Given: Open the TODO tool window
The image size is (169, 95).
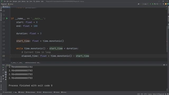Looking at the screenshot, I should pyautogui.click(x=39, y=92).
